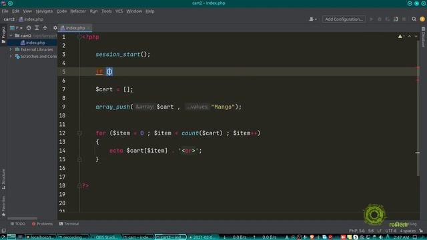
Task: Click the Run play icon
Action: pyautogui.click(x=371, y=19)
